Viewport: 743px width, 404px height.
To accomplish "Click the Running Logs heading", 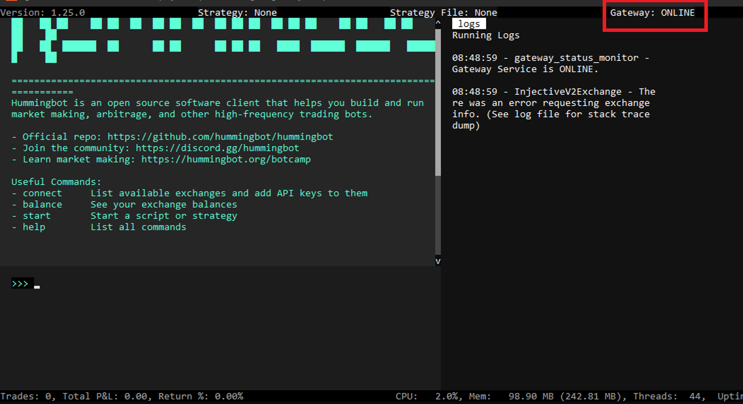I will point(486,36).
